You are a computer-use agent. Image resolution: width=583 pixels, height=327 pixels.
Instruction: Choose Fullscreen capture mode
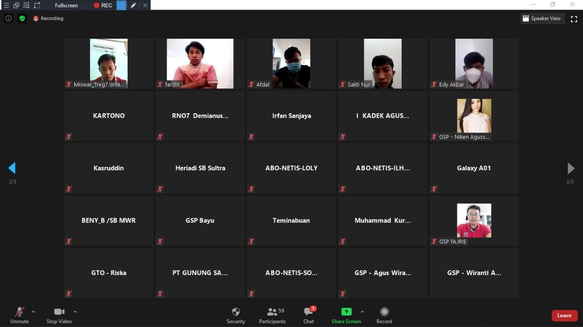[66, 5]
